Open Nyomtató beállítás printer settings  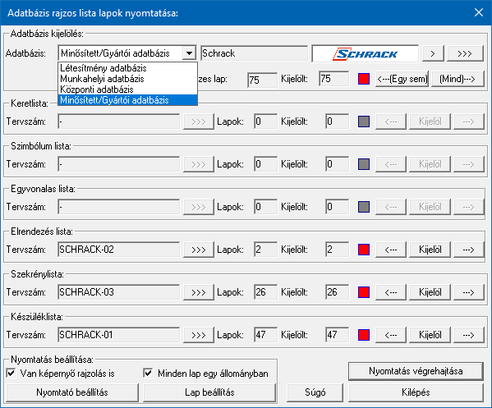pyautogui.click(x=72, y=392)
